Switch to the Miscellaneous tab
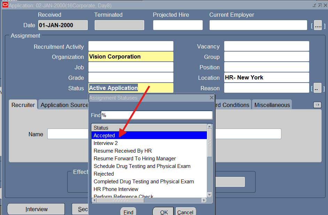Screen dimensions: 328x215 (x=272, y=105)
